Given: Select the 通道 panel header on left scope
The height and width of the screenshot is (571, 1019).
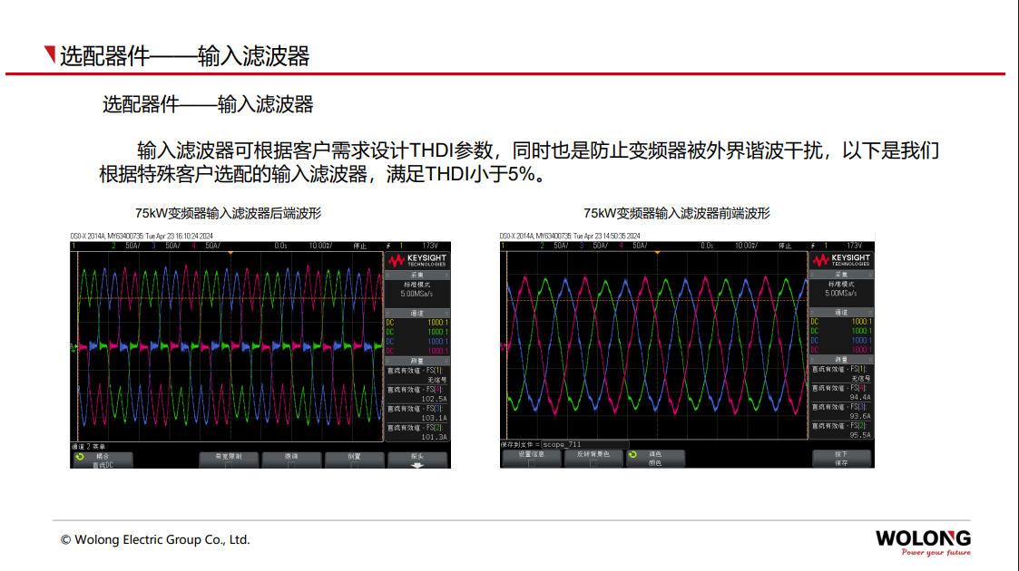Looking at the screenshot, I should [x=416, y=313].
